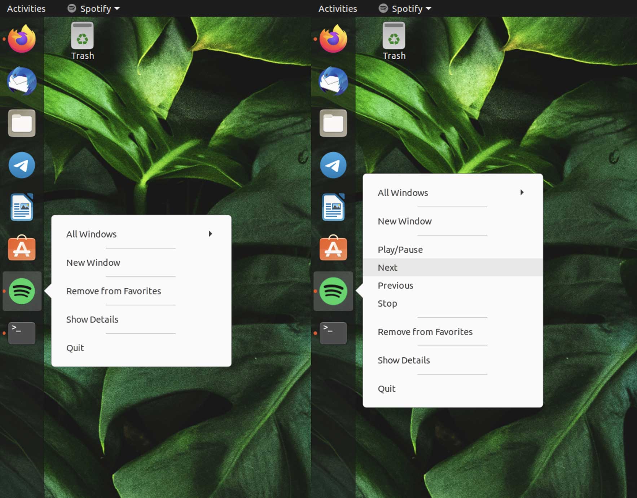637x498 pixels.
Task: Select Quit in the right menu
Action: tap(453, 389)
